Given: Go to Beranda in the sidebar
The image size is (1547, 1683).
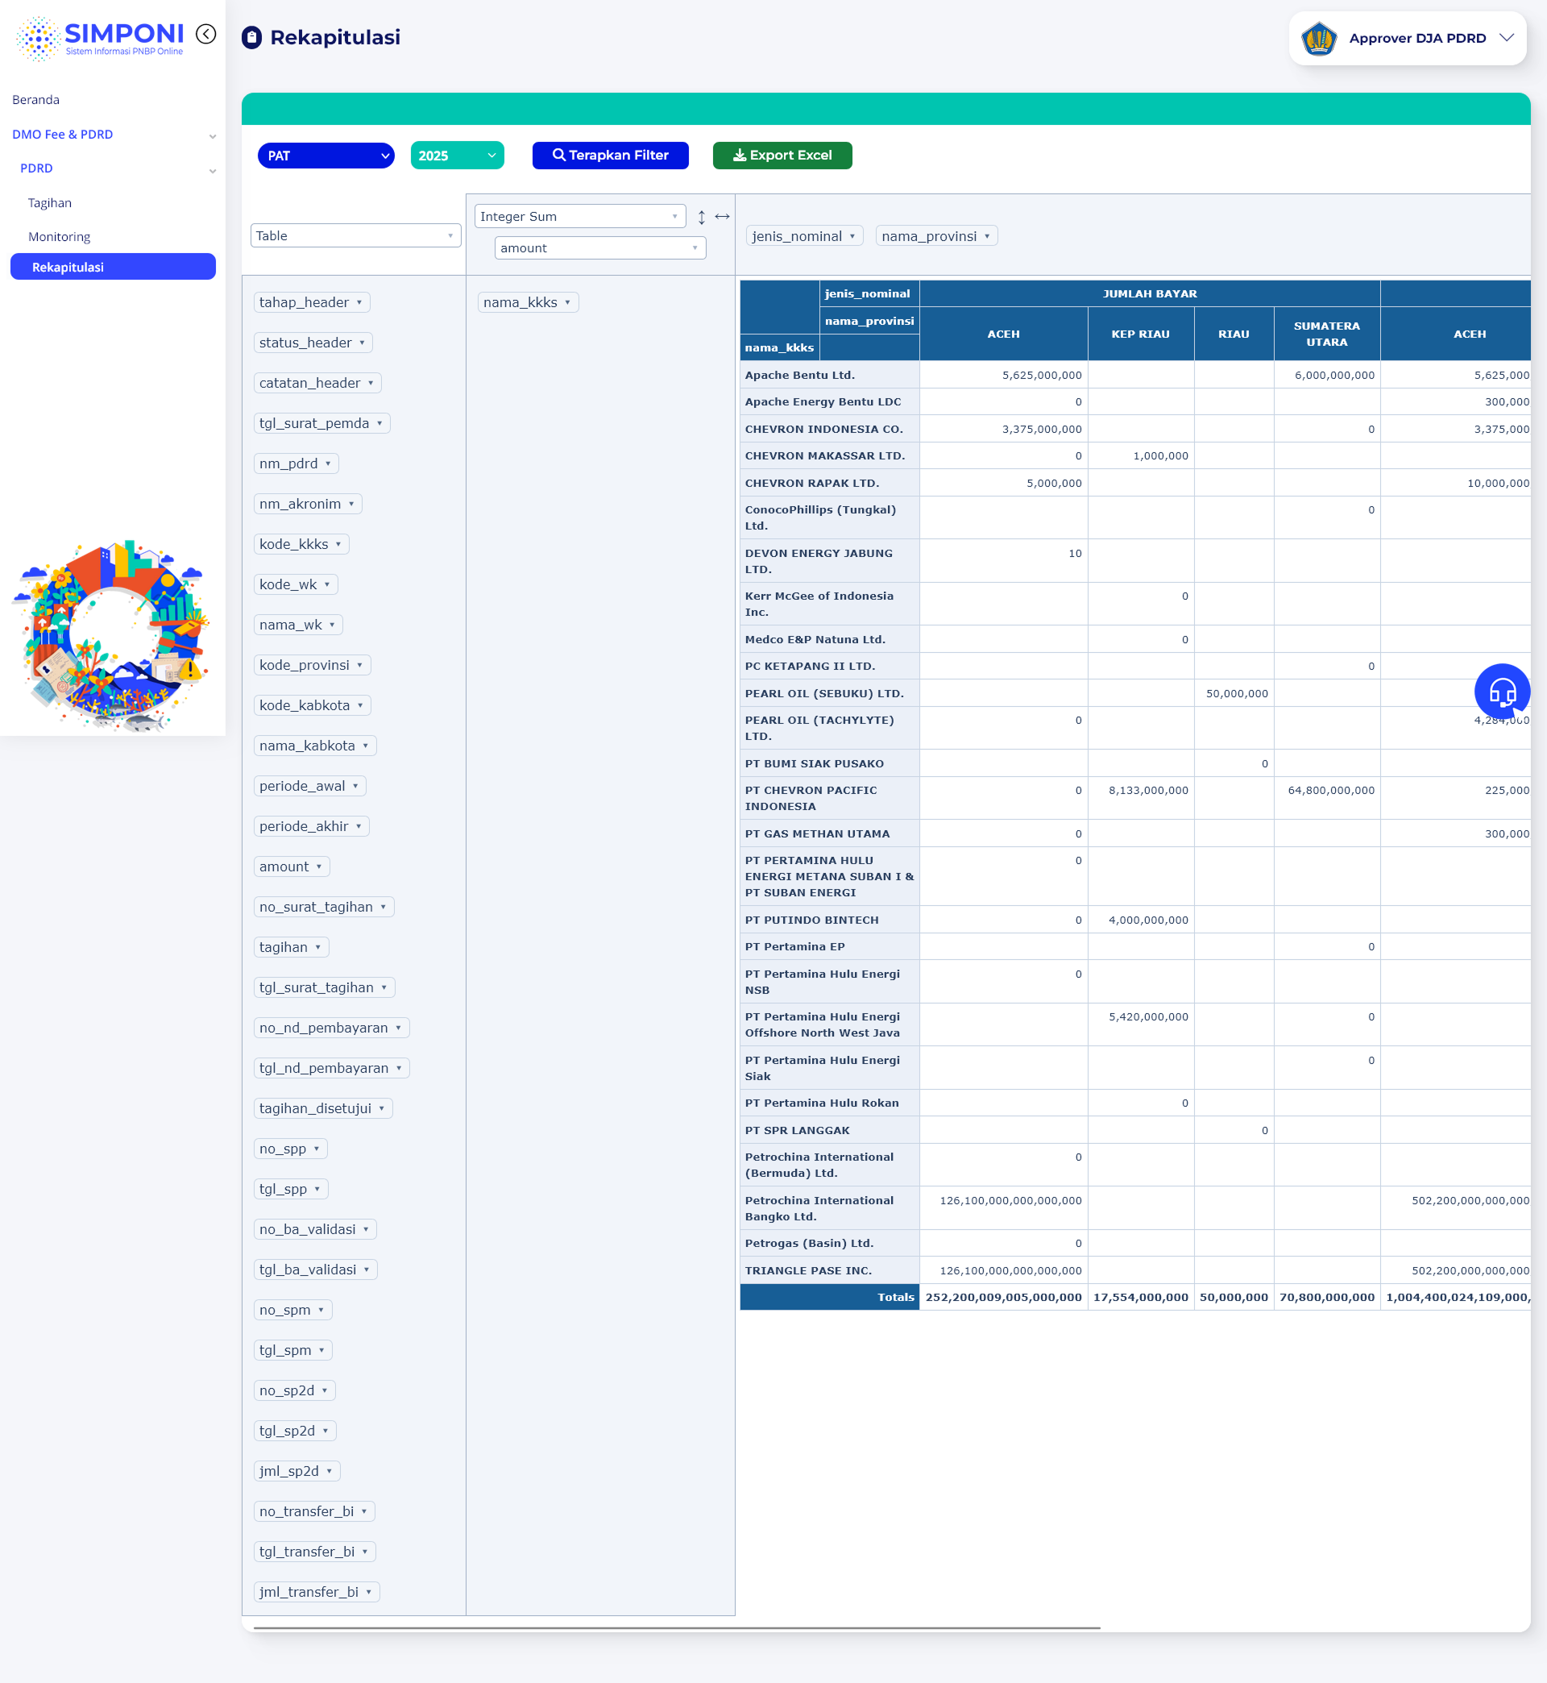Looking at the screenshot, I should pos(36,100).
